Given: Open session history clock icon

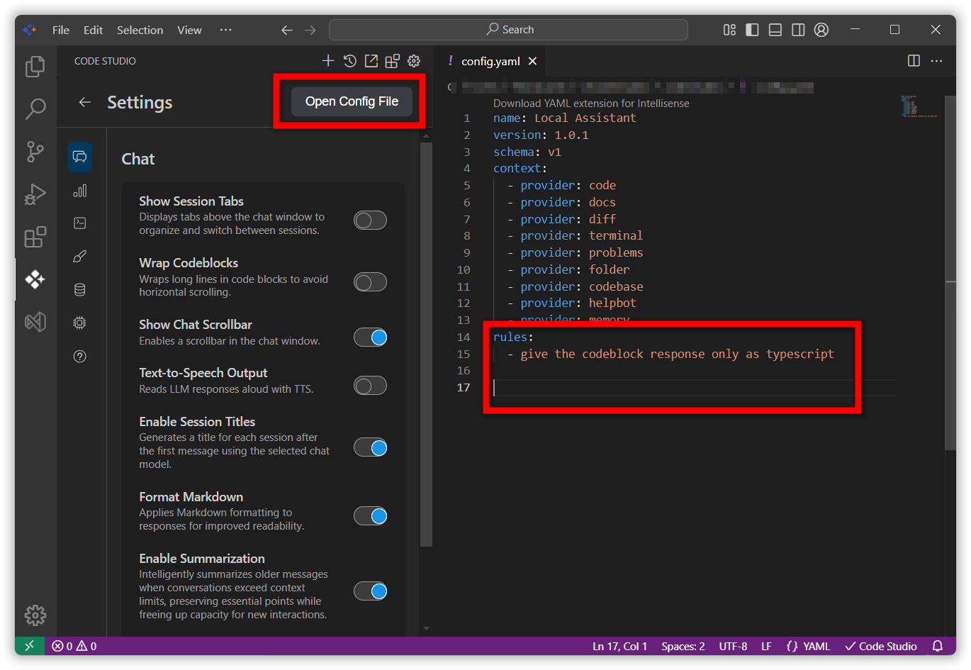Looking at the screenshot, I should 349,61.
